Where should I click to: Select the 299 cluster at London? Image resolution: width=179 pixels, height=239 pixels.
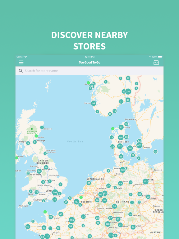click(x=55, y=192)
